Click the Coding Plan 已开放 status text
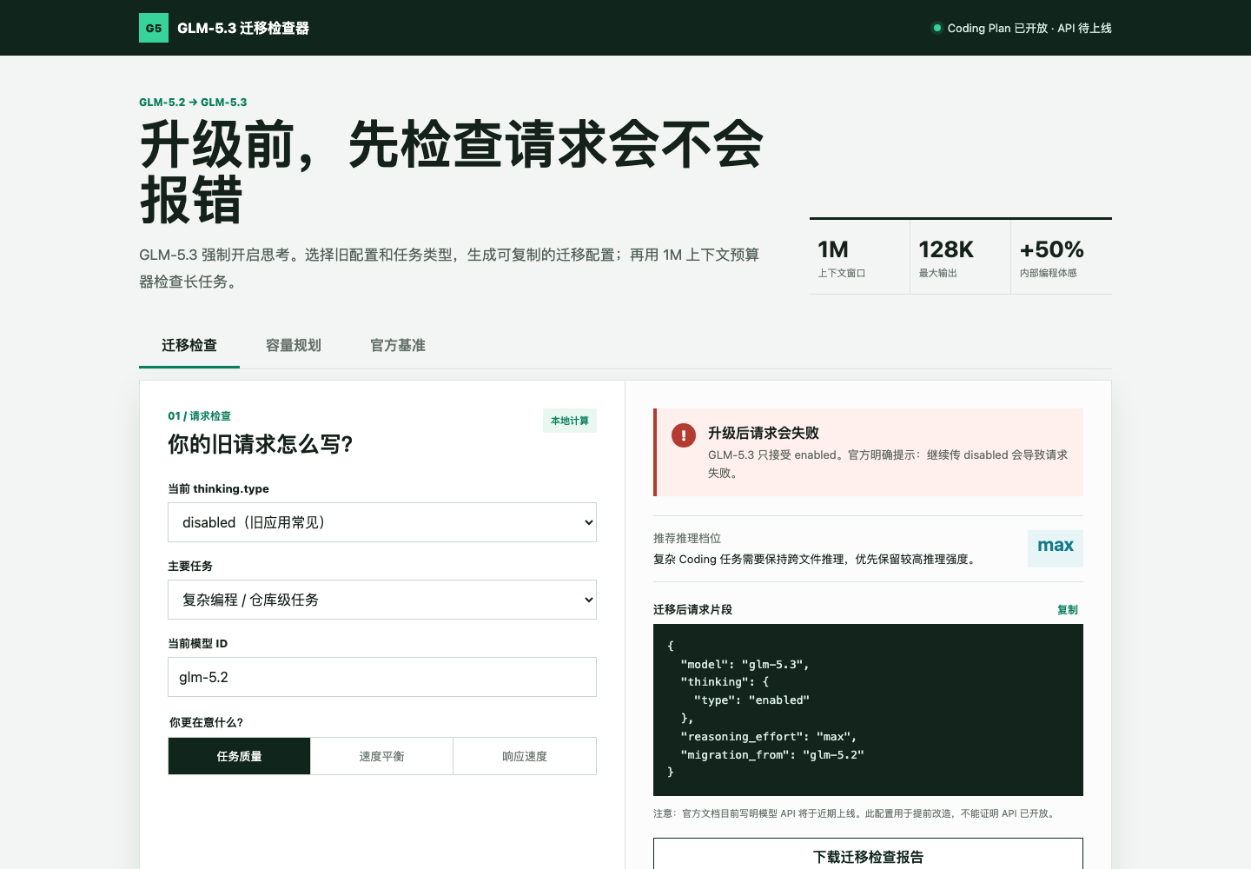 click(x=1029, y=28)
